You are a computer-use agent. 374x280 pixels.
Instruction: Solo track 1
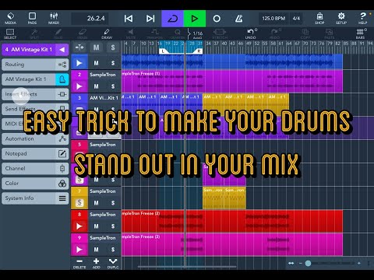[x=113, y=63]
